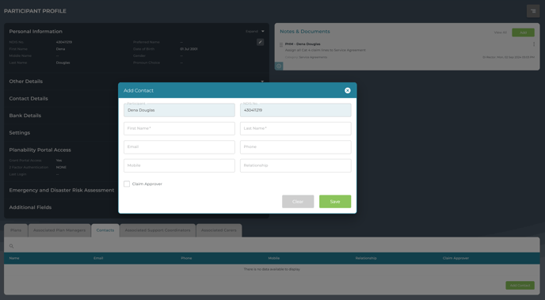Open the Associated Support Coordinators tab
This screenshot has height=300, width=545.
click(158, 230)
